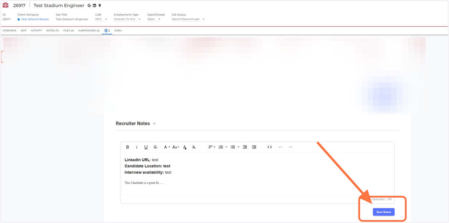Toggle italic formatting in the notes editor
Viewport: 449px width, 223px height.
pos(137,147)
